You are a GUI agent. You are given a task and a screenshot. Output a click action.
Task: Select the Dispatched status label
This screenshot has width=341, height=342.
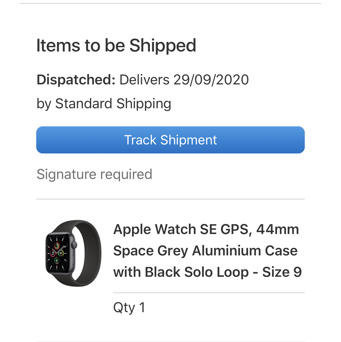[76, 80]
